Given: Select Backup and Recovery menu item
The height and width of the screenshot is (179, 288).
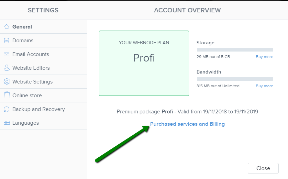Looking at the screenshot, I should pos(44,109).
